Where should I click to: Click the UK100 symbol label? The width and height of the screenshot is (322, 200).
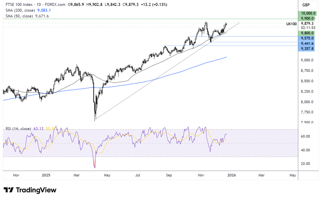[291, 24]
